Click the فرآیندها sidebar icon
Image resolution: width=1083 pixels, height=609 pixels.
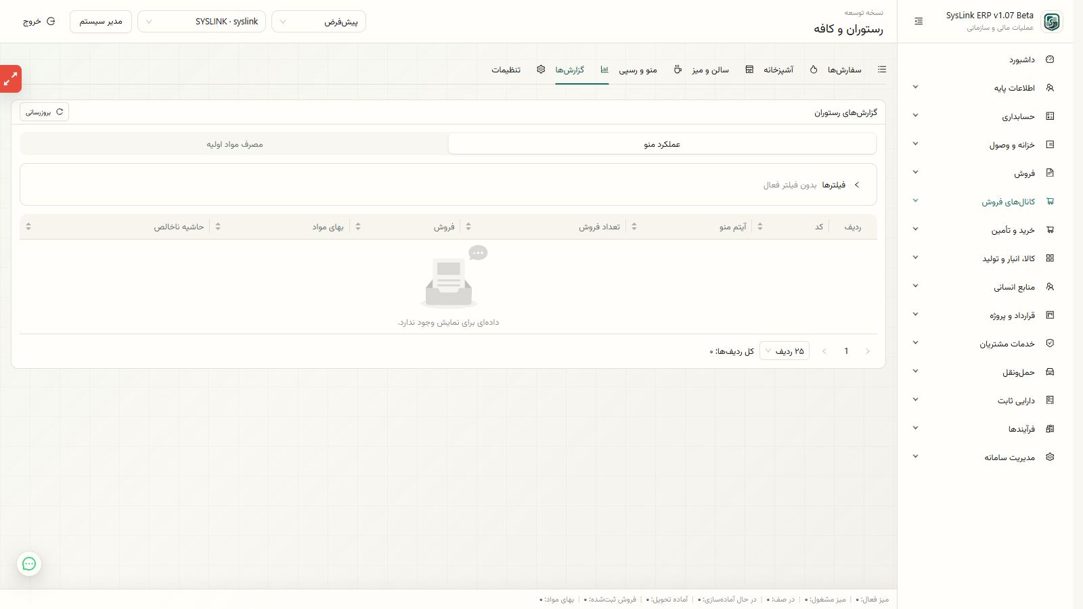click(1050, 429)
